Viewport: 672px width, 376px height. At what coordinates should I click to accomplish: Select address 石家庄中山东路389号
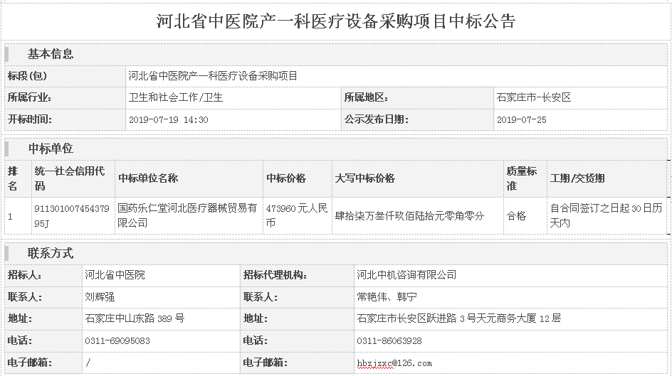click(135, 318)
